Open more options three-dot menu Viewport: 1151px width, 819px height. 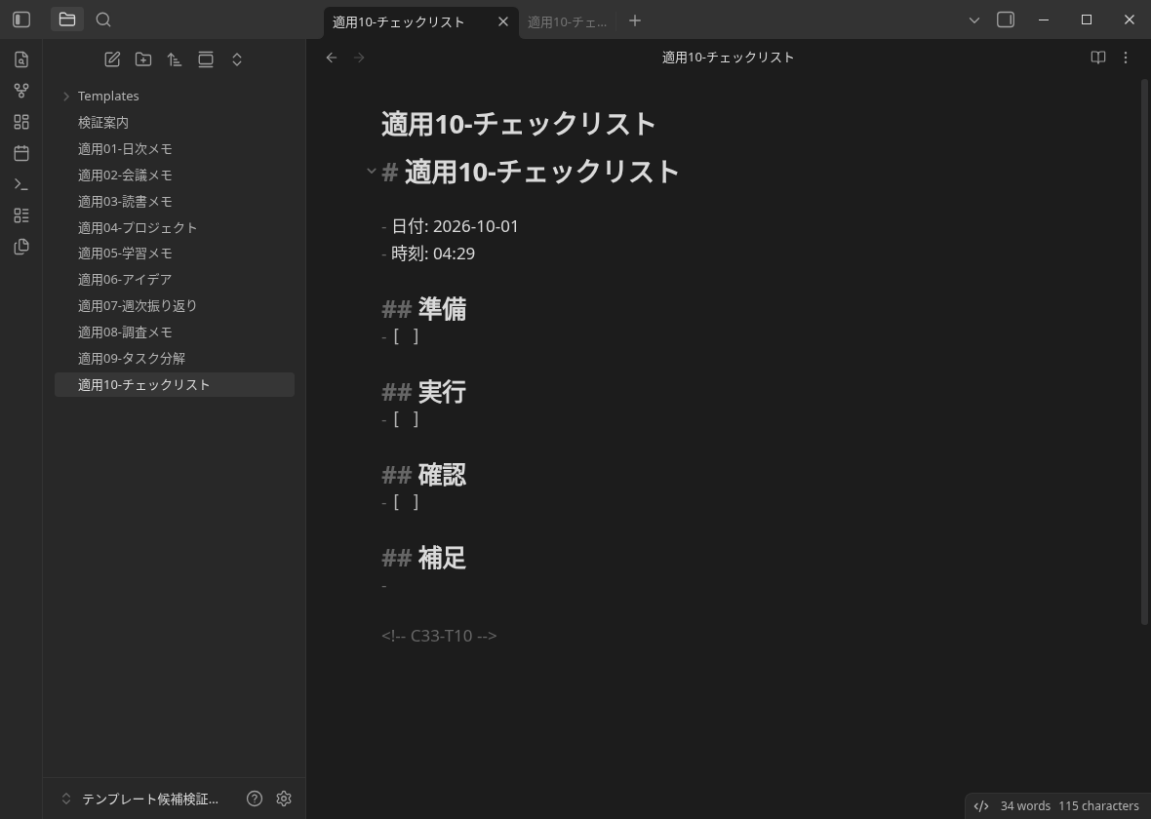[x=1126, y=58]
